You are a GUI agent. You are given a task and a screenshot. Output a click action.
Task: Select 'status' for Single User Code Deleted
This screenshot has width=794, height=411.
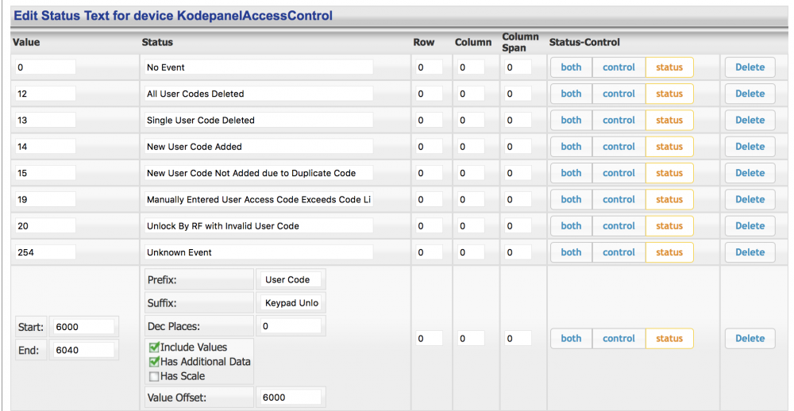[x=669, y=121]
